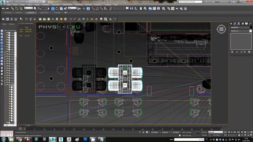This screenshot has width=253, height=142.
Task: Activate Select and Move tool
Action: (53, 9)
